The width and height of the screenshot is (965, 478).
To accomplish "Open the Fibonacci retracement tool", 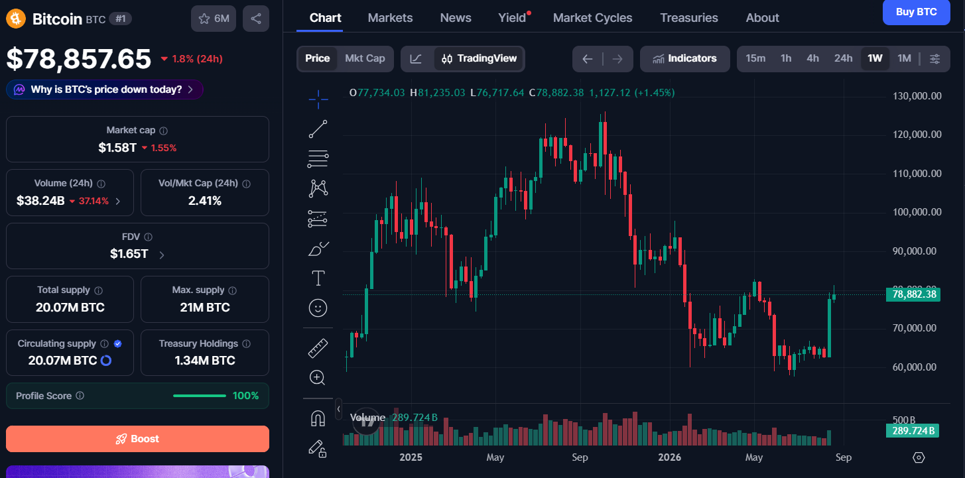I will coord(318,159).
